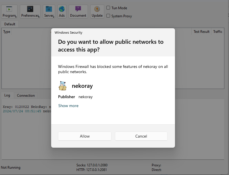Viewport: 229px width, 175px height.
Task: Select the Default group tab
Action: [10, 24]
